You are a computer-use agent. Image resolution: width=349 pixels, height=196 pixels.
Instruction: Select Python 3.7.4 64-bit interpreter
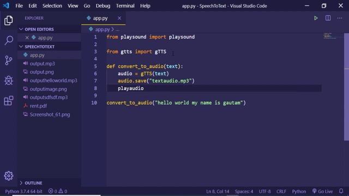pos(23,191)
